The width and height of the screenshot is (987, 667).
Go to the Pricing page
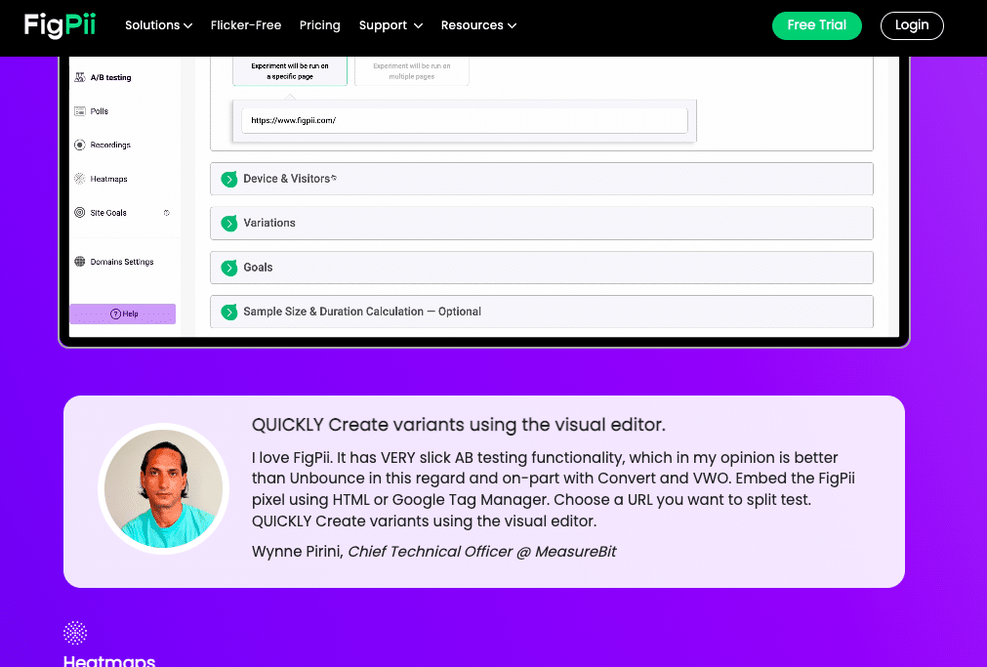pyautogui.click(x=320, y=25)
